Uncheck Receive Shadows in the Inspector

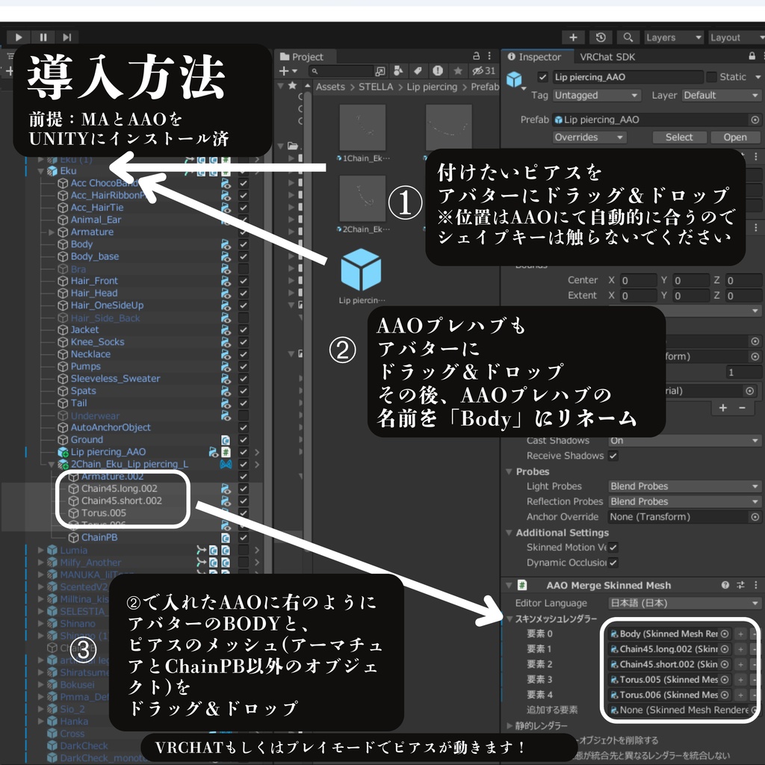coord(613,456)
